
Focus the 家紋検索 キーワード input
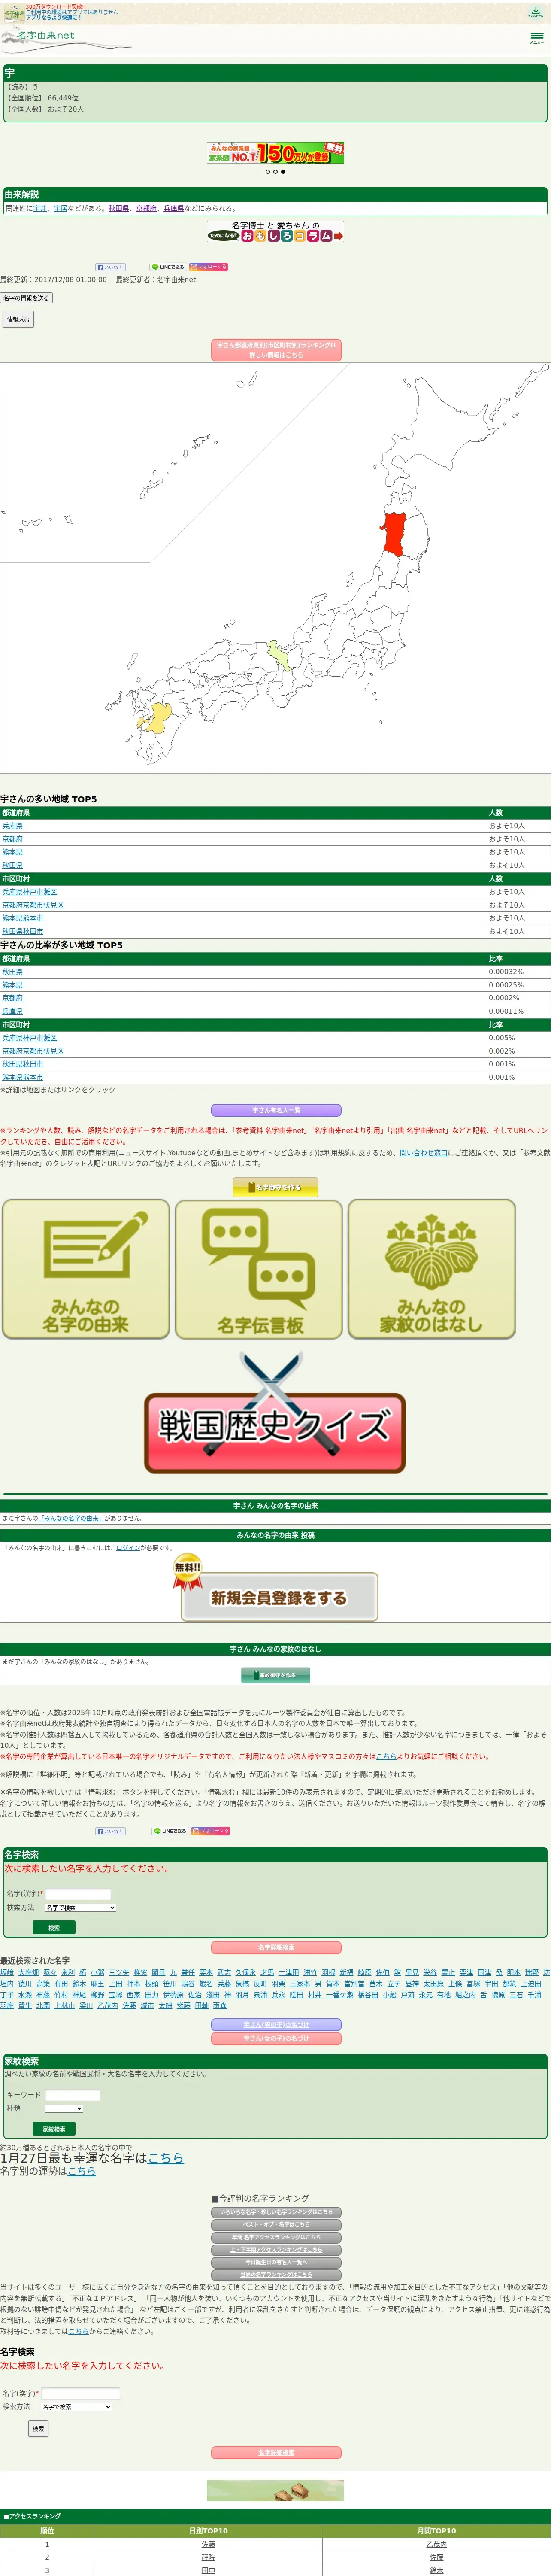coord(73,2095)
